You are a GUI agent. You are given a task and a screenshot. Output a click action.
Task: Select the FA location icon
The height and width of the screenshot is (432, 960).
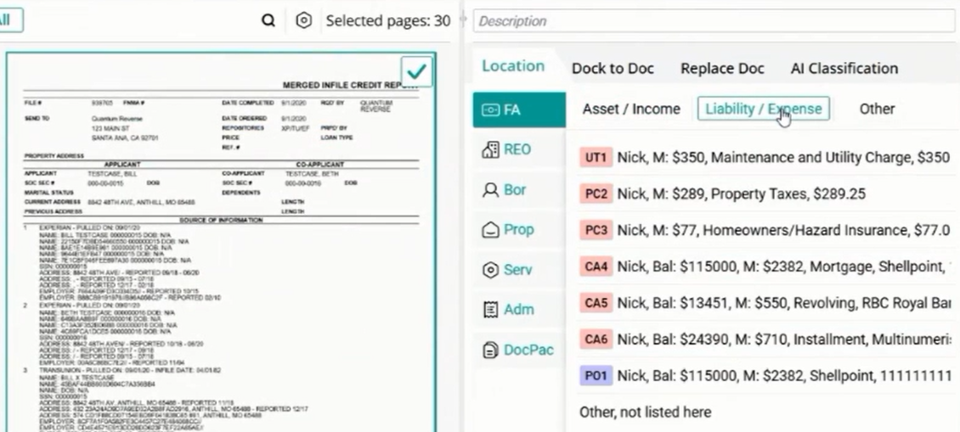[x=491, y=110]
